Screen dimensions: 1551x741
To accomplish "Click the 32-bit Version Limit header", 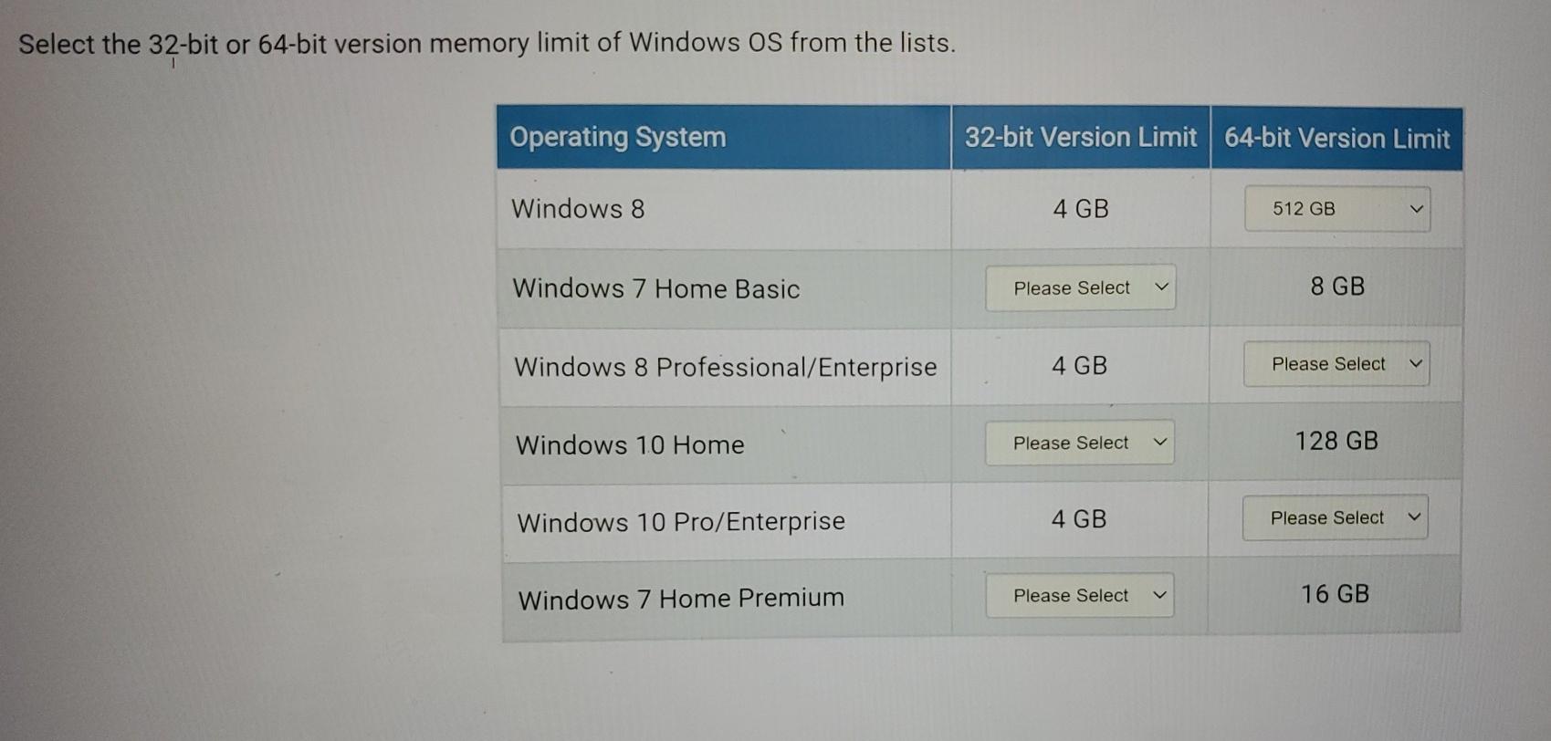I will click(1081, 137).
